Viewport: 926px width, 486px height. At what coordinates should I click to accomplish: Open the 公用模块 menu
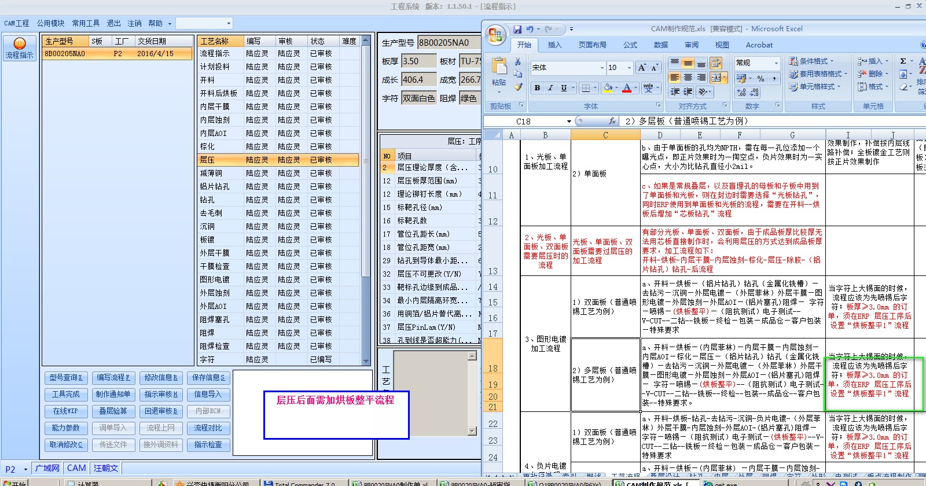(x=51, y=23)
